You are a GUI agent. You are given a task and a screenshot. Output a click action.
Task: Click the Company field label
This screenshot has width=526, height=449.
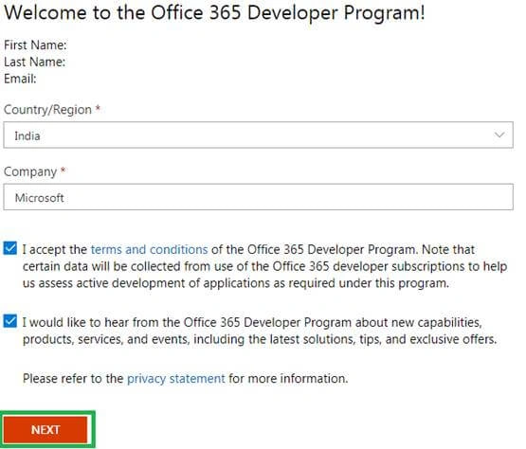pyautogui.click(x=30, y=172)
